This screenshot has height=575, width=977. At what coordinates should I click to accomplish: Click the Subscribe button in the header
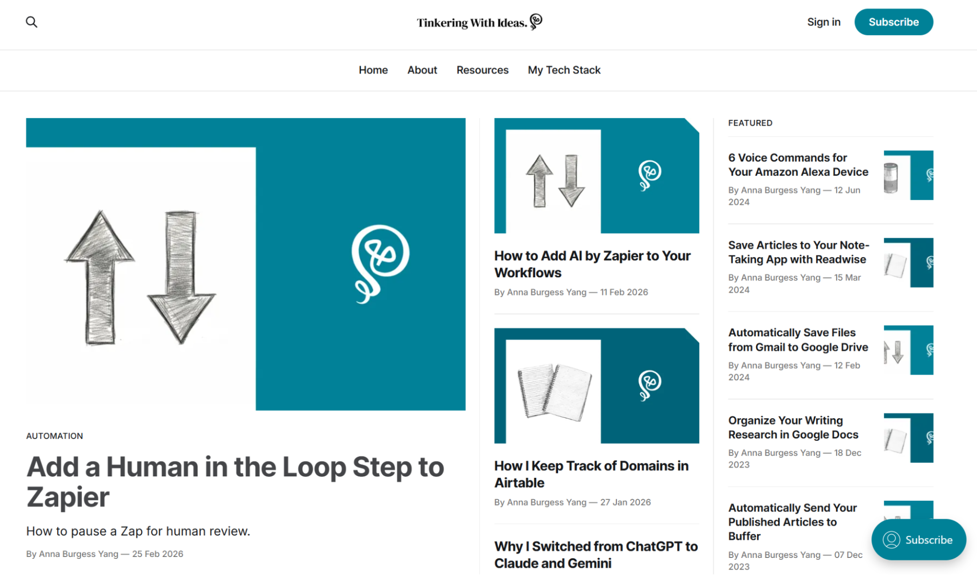[x=893, y=21]
